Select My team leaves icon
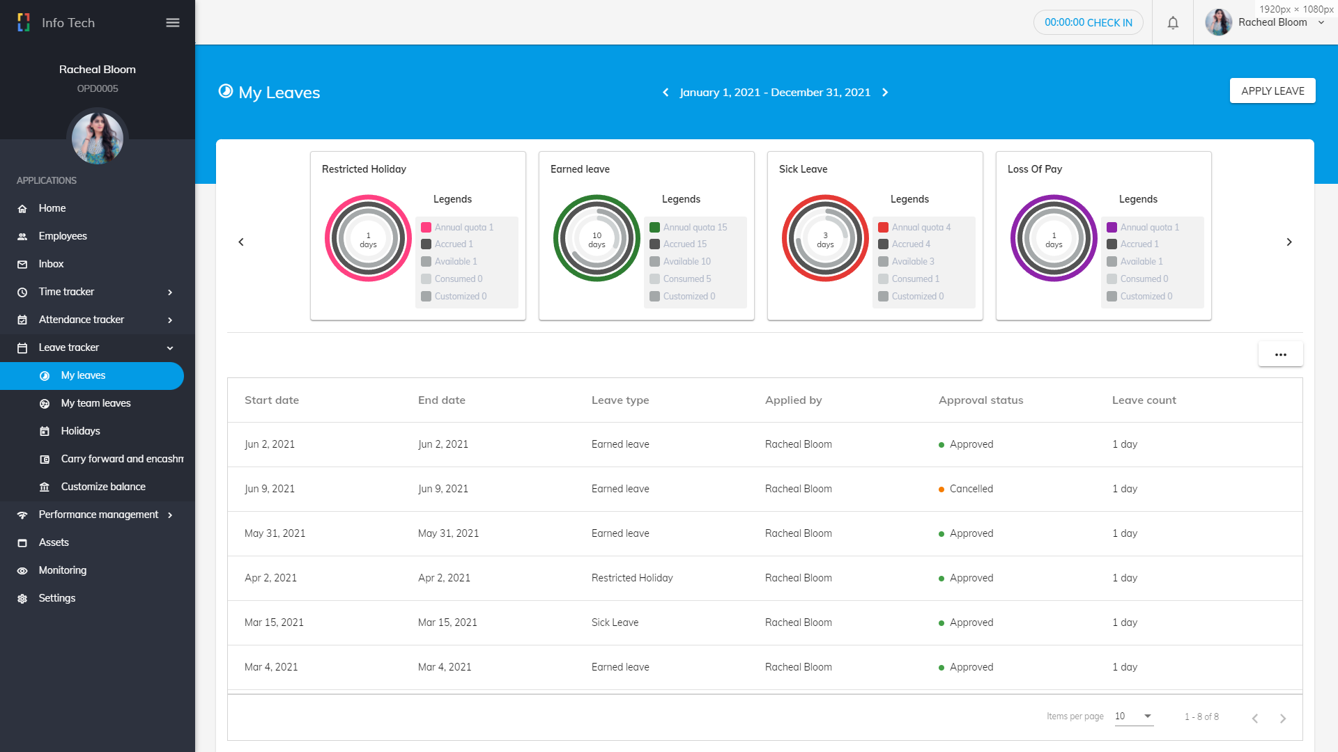Image resolution: width=1338 pixels, height=752 pixels. pos(45,403)
